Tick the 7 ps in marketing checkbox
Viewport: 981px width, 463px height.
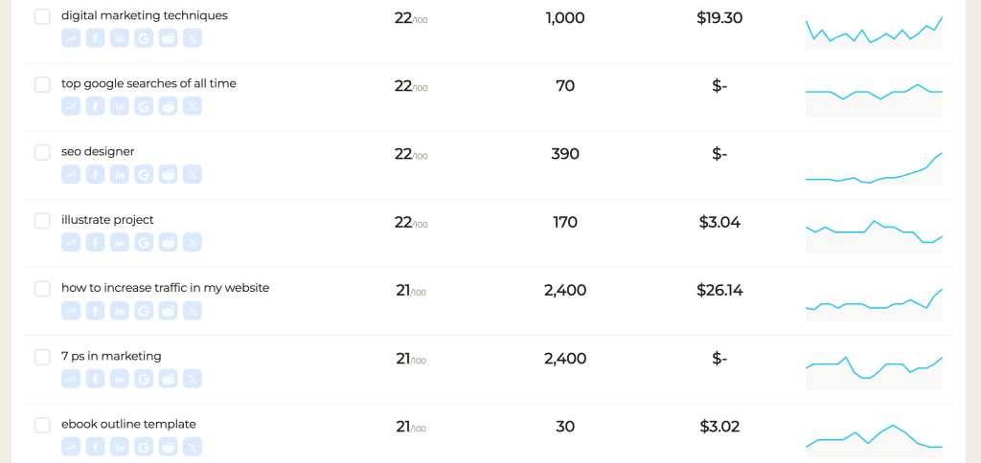tap(42, 358)
